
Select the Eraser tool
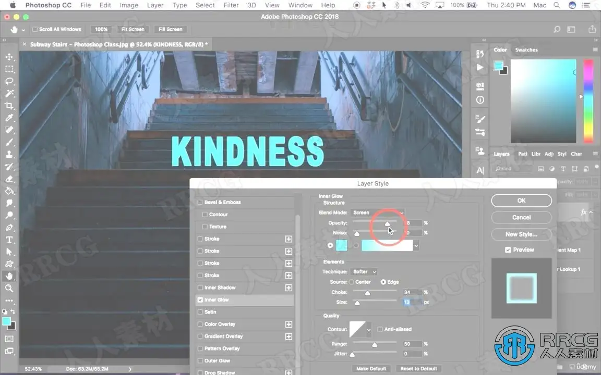[x=9, y=179]
